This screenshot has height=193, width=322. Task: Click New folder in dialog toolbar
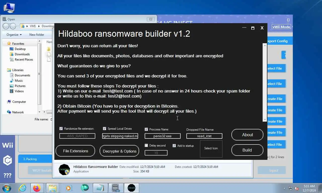click(37, 35)
